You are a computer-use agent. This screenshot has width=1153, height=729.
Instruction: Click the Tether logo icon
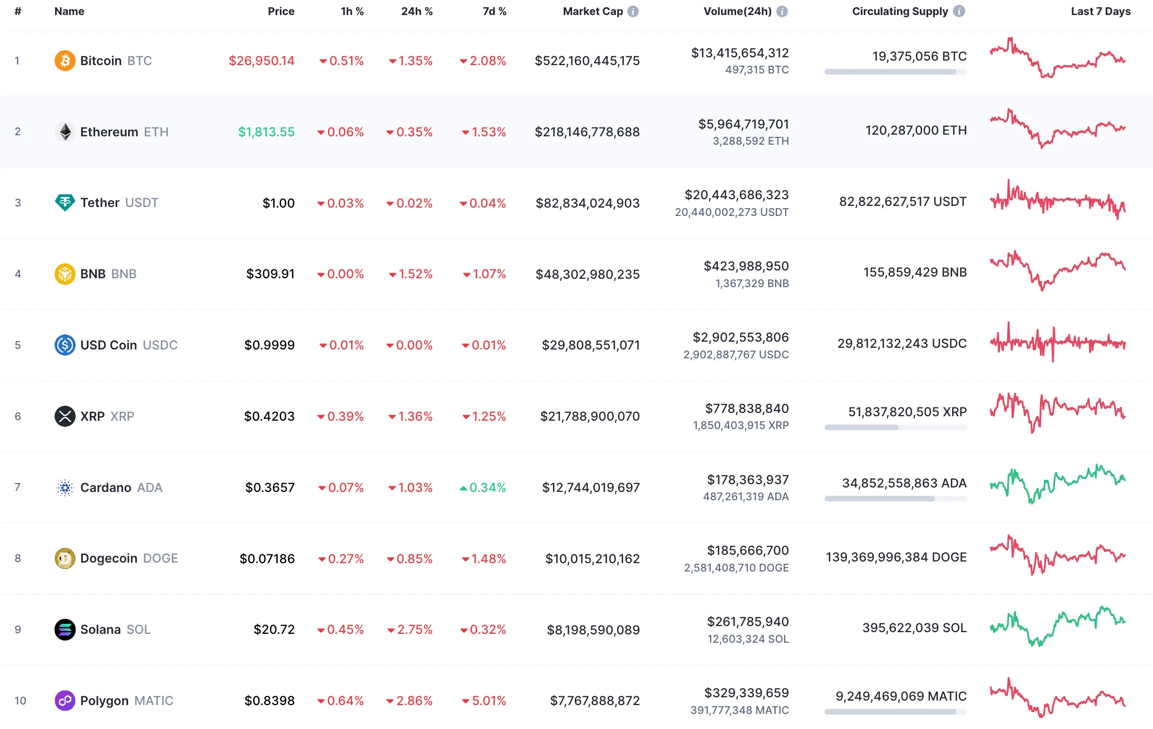click(65, 203)
